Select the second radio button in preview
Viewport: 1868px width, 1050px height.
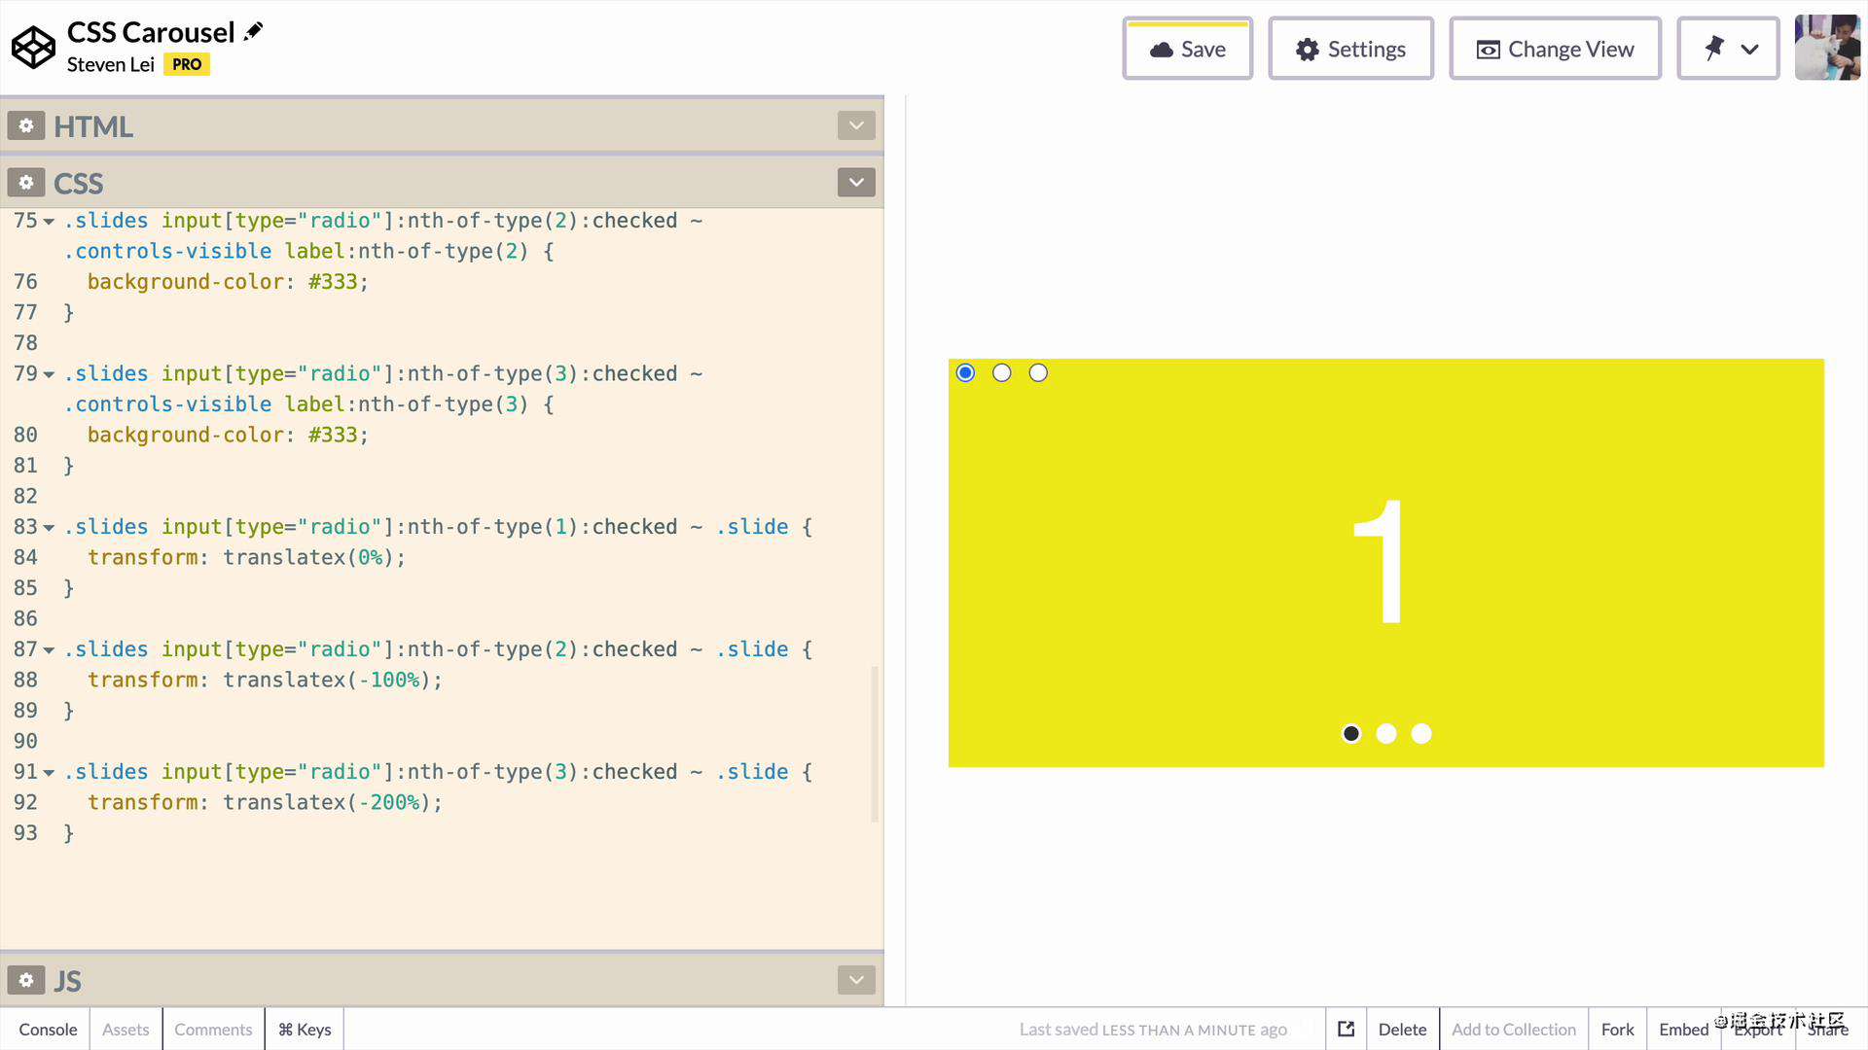point(1002,372)
